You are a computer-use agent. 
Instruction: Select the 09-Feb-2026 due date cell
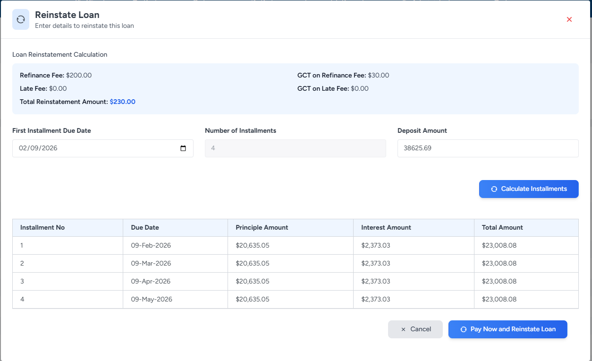coord(151,246)
